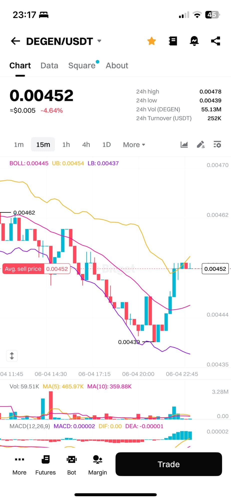
Task: Switch to the Data tab
Action: [x=49, y=66]
